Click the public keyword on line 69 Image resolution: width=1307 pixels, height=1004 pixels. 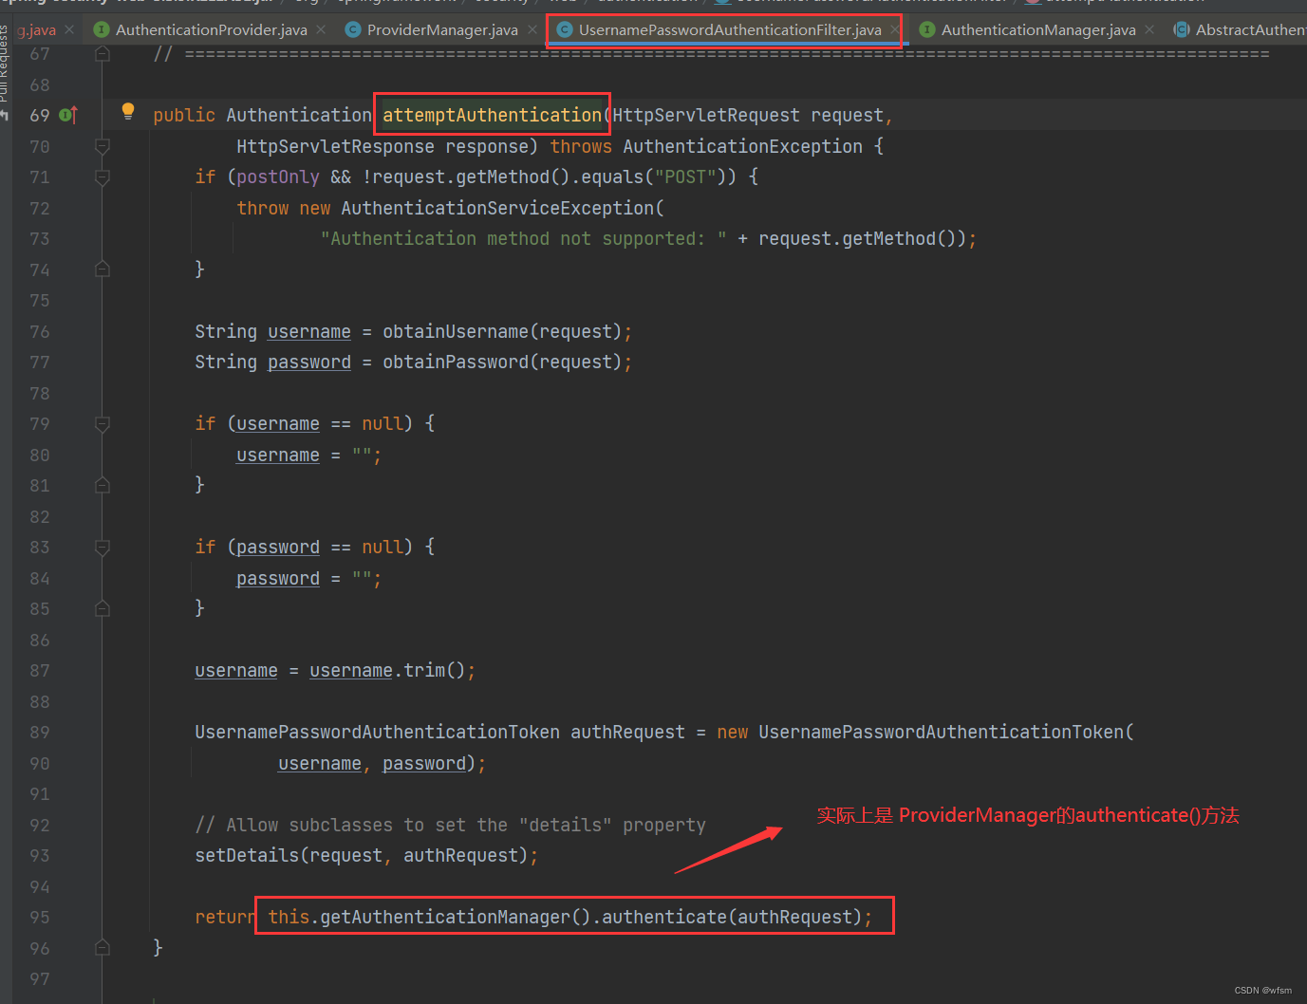[184, 115]
